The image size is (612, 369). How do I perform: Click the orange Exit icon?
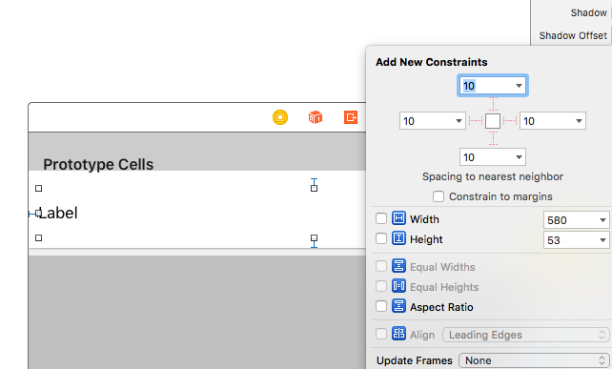[351, 117]
